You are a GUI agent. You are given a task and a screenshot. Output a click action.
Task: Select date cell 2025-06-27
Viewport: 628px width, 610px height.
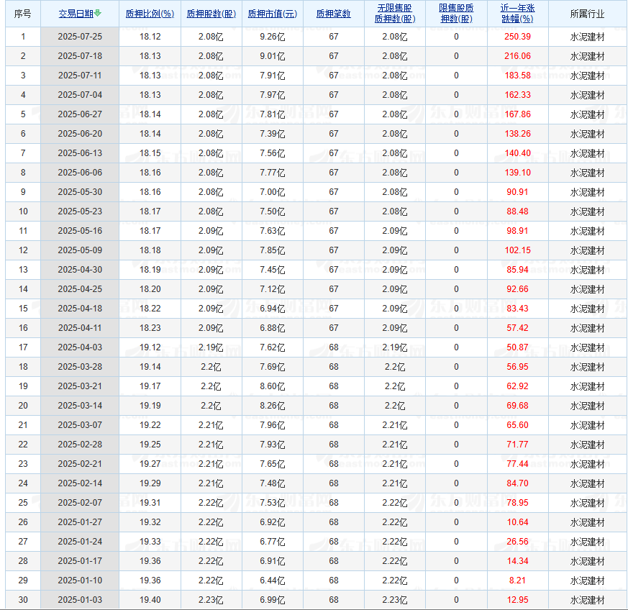pyautogui.click(x=80, y=114)
